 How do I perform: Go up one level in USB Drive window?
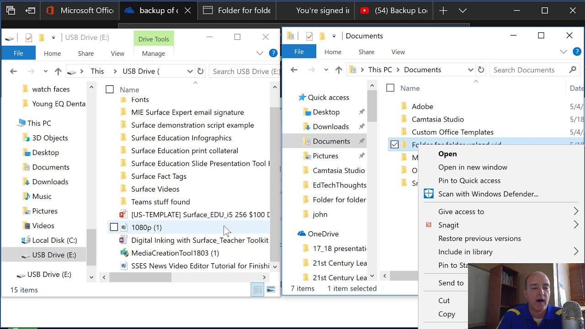[58, 71]
